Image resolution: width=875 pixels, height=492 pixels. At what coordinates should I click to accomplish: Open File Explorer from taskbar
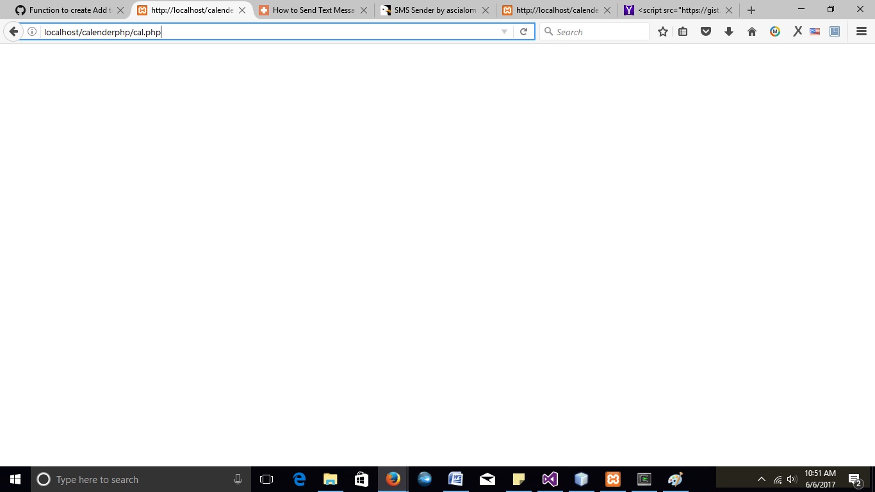pos(331,479)
